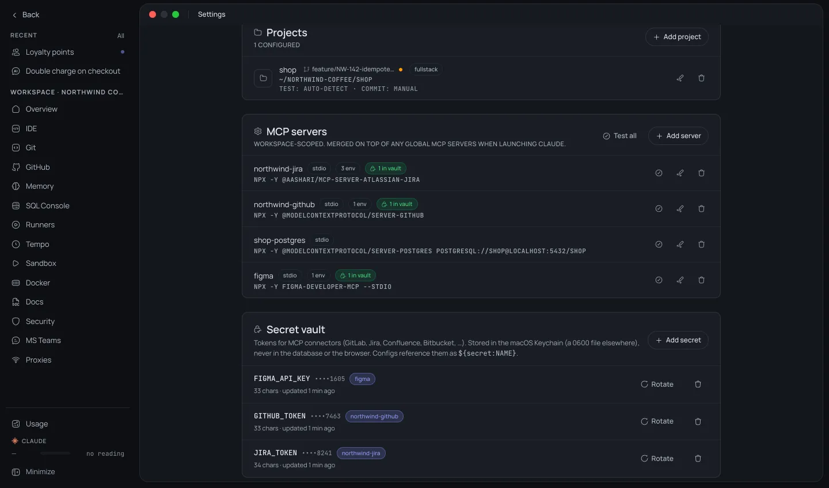Rotate the GITHUB_TOKEN secret

coord(657,422)
